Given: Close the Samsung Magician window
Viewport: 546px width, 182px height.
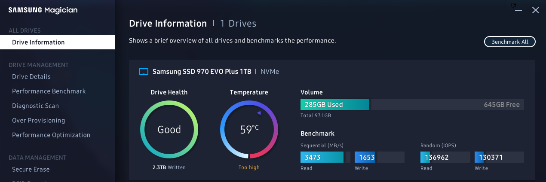Looking at the screenshot, I should pos(536,10).
